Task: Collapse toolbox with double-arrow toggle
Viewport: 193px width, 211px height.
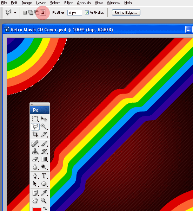Action: [32, 104]
